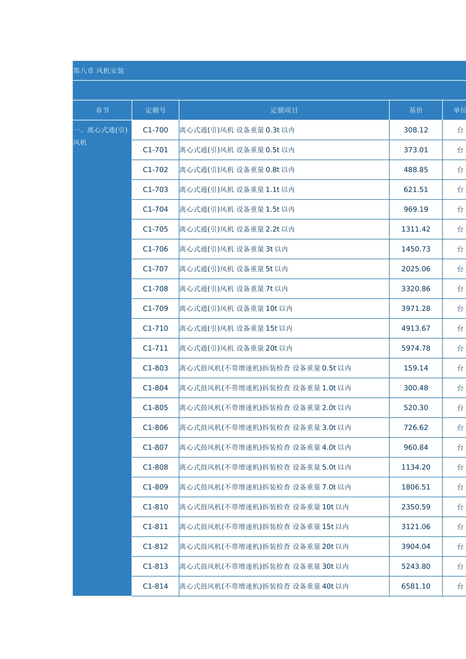The width and height of the screenshot is (466, 659).
Task: Click item '离心式通(引)风机 设备重量 10t 以内'
Action: pyautogui.click(x=236, y=308)
